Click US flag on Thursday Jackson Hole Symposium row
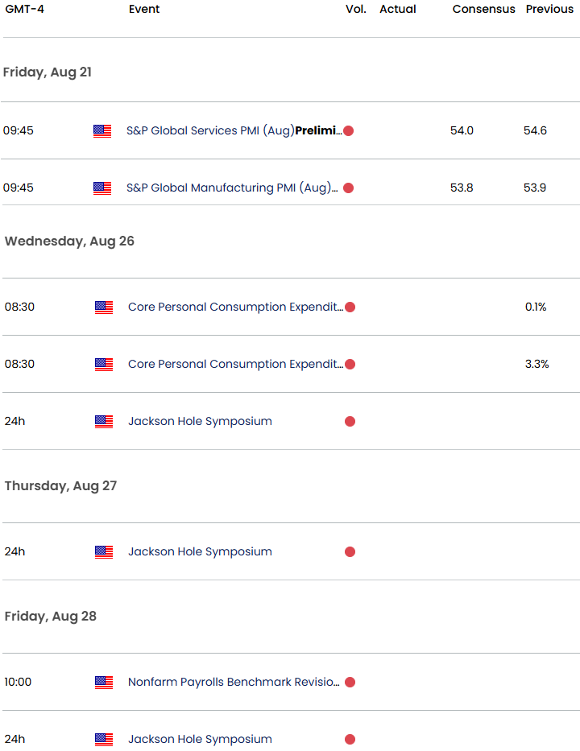 click(x=104, y=551)
